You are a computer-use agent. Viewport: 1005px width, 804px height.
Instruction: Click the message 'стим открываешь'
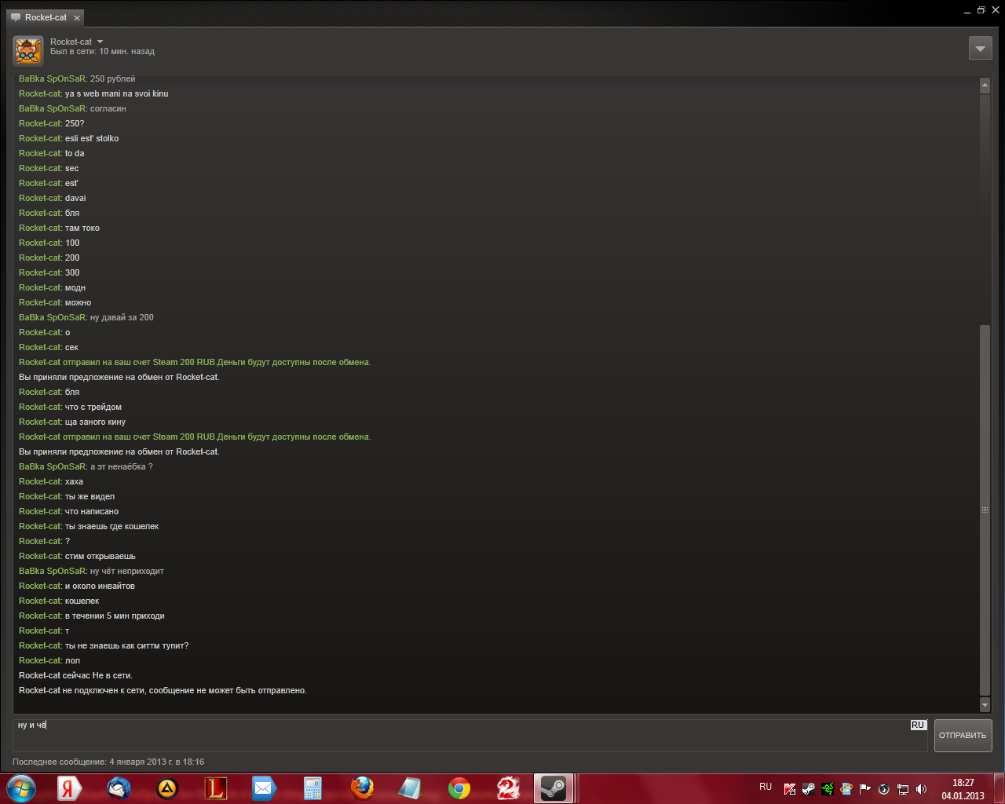100,556
